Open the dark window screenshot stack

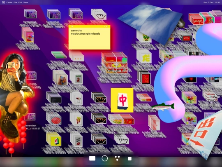click(x=54, y=98)
